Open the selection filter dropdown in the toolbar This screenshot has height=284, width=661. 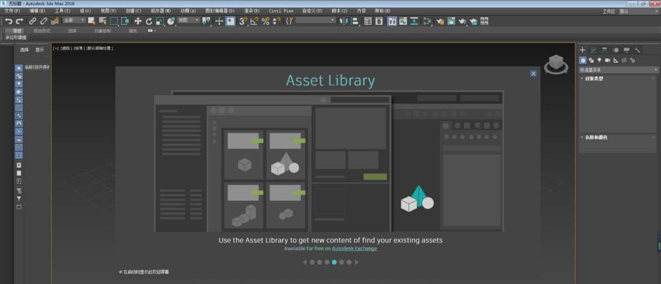click(74, 20)
